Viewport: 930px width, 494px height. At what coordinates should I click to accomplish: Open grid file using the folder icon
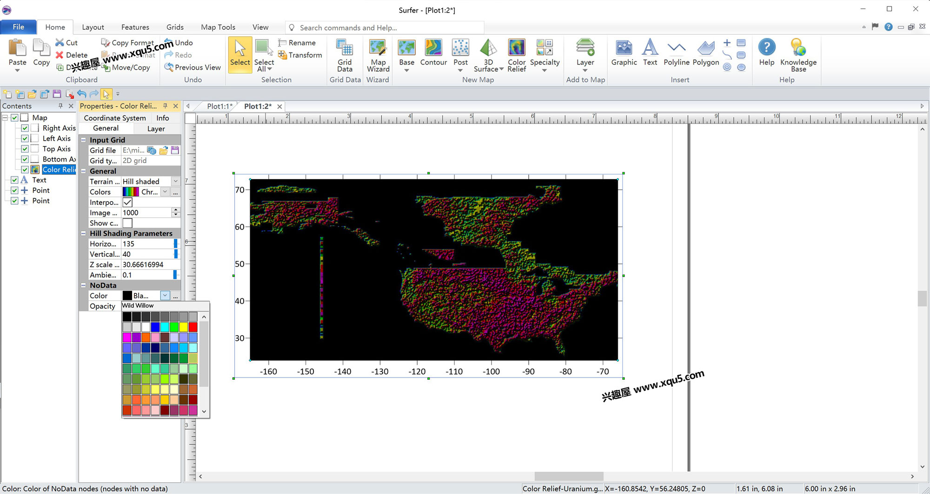tap(163, 150)
